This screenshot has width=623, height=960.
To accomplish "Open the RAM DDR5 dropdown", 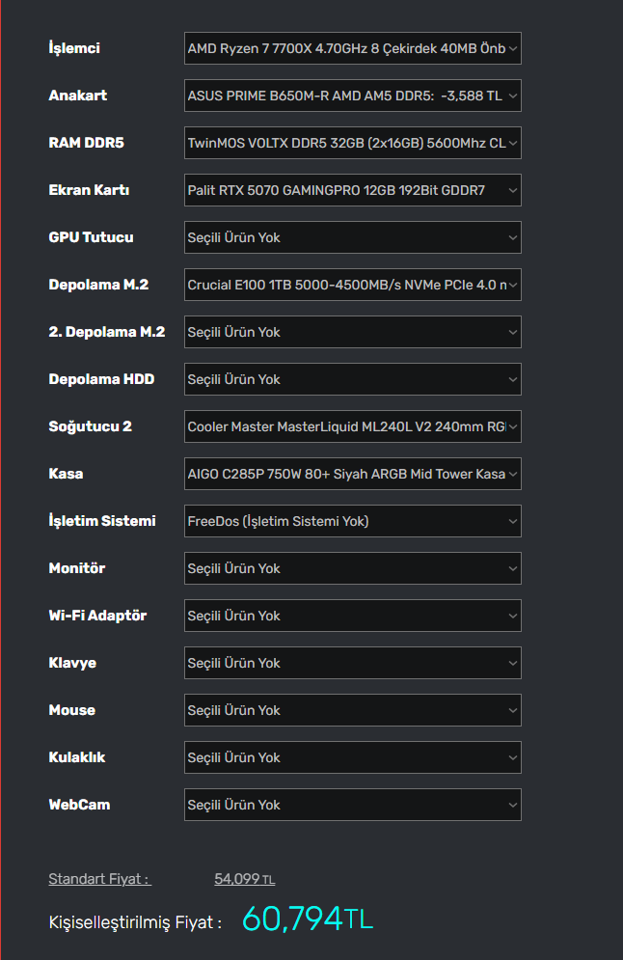I will 352,143.
